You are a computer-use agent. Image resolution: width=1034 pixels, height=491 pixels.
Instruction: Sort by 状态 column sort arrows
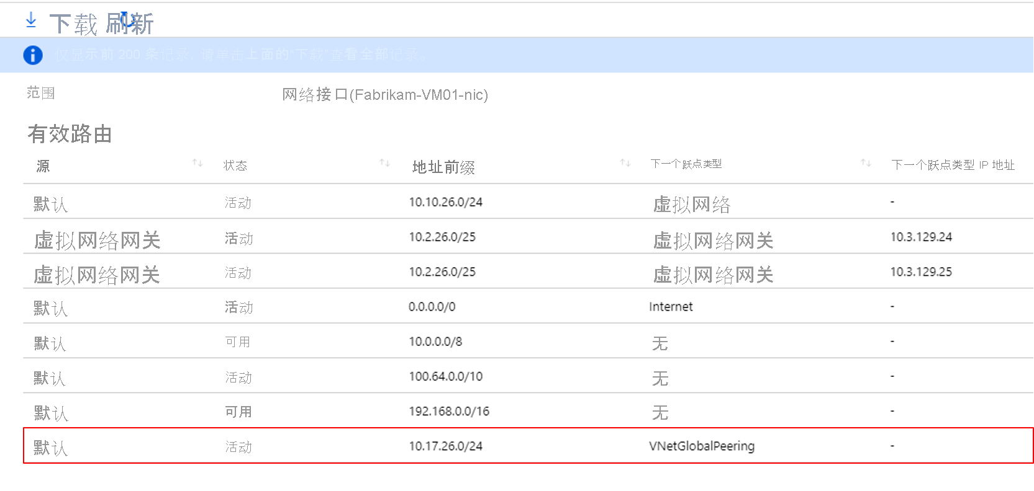[385, 163]
